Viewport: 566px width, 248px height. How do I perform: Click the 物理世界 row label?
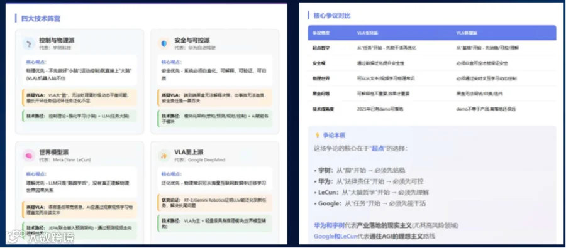coord(321,78)
